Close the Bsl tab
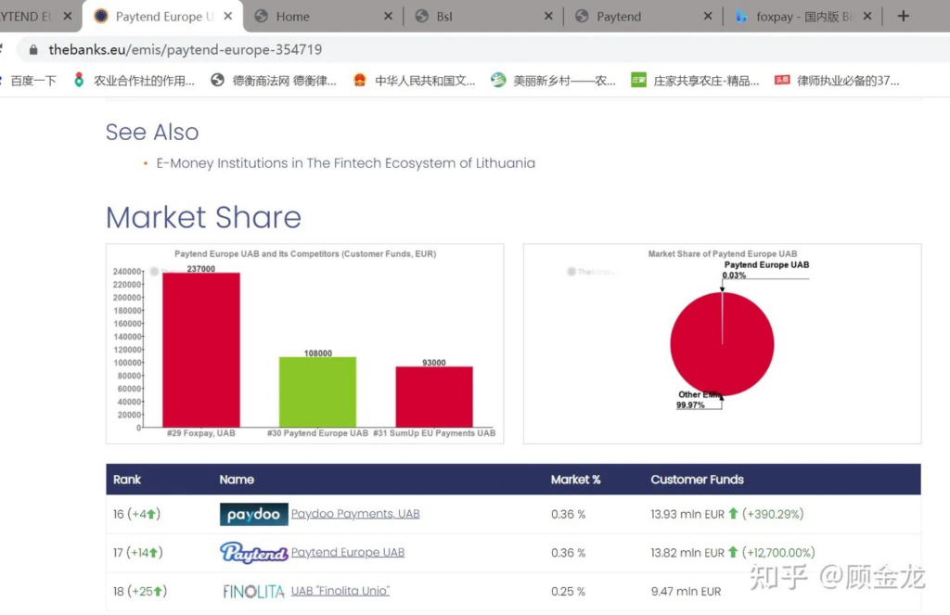The width and height of the screenshot is (950, 615). click(x=548, y=17)
